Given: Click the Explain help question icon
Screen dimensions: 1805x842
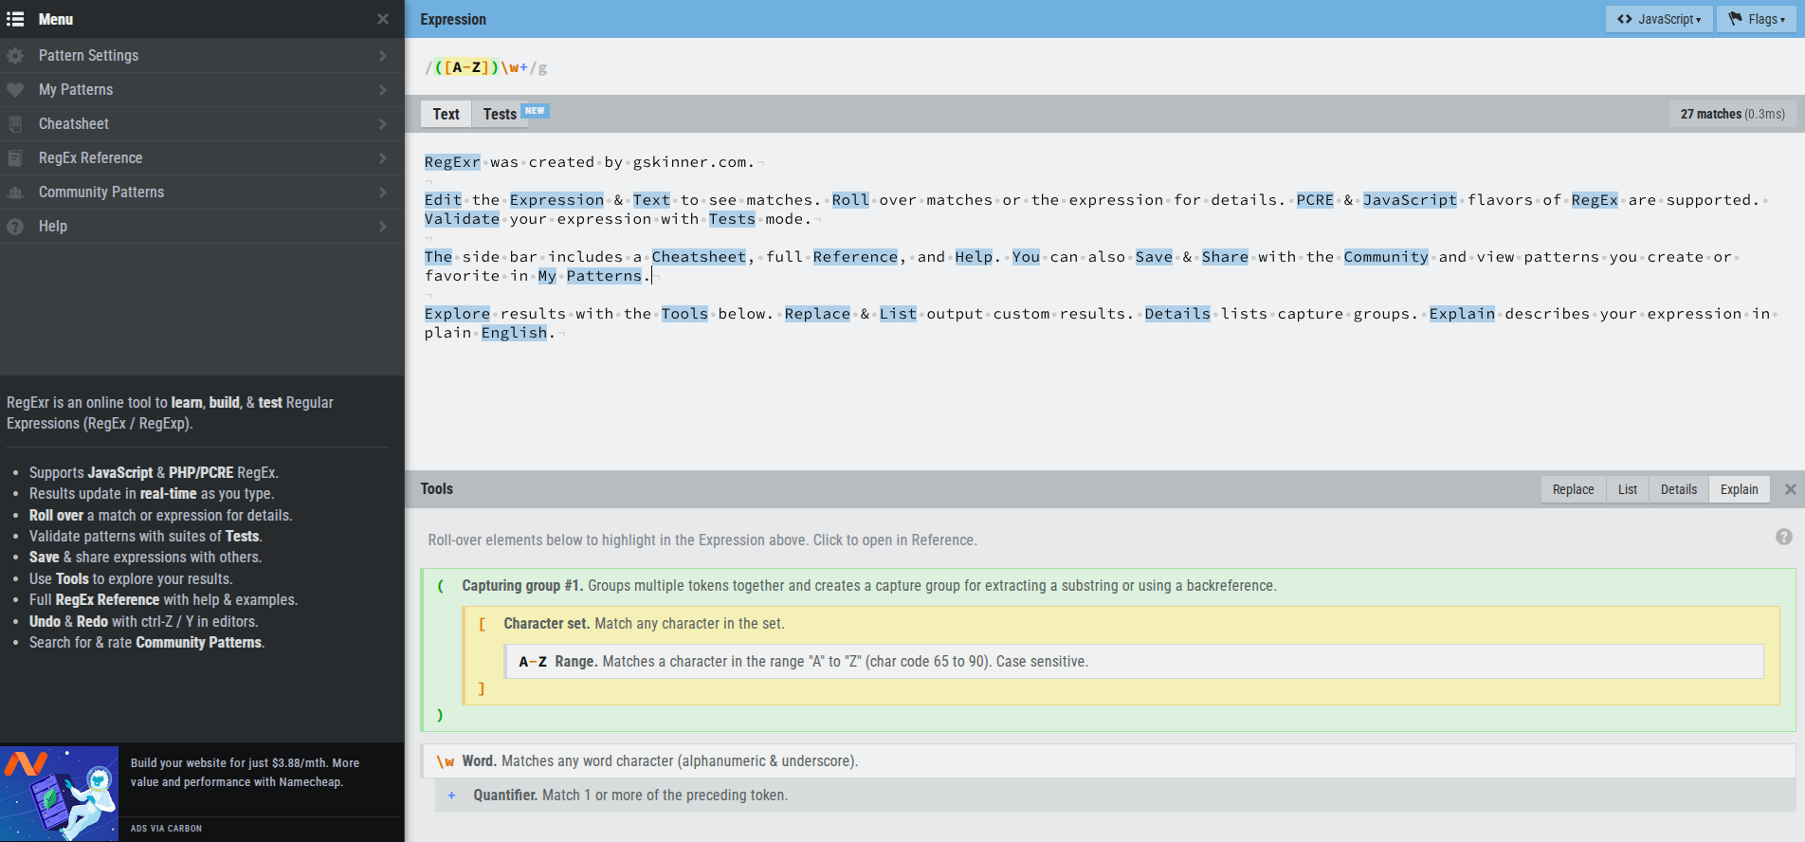Looking at the screenshot, I should pyautogui.click(x=1784, y=537).
